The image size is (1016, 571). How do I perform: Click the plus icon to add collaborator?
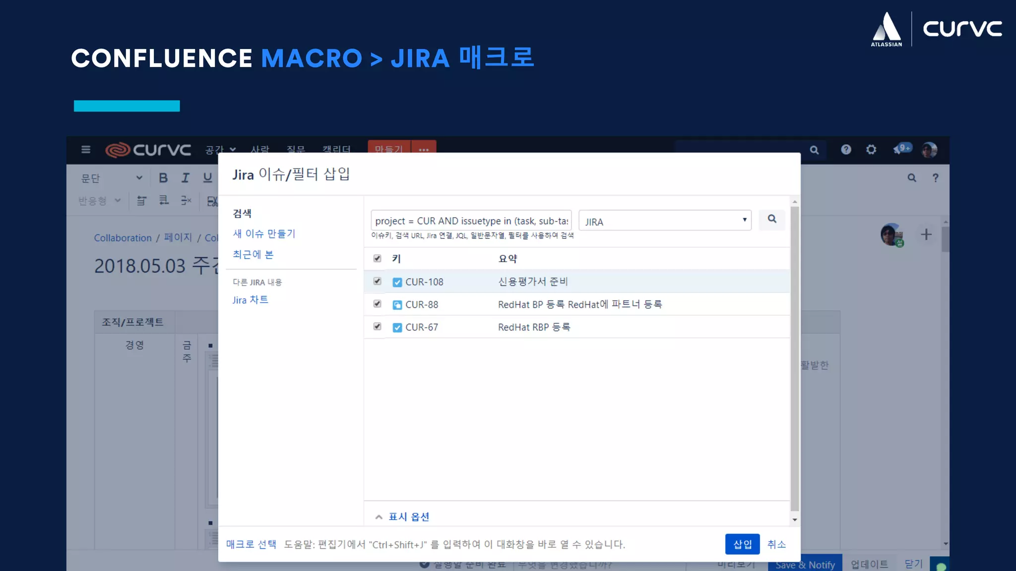click(926, 234)
